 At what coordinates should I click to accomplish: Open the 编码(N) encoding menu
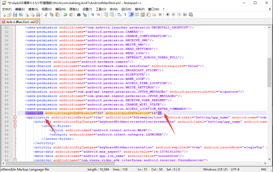(61, 9)
